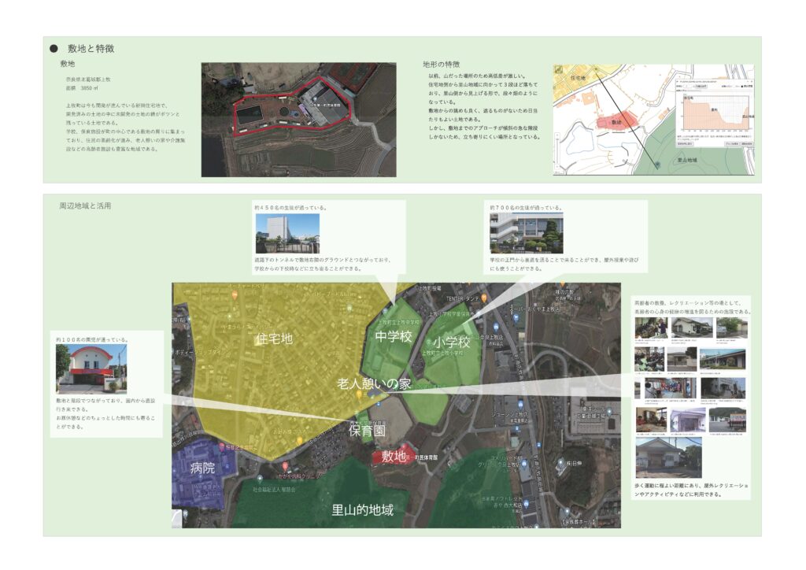Viewport: 806px width, 570px height.
Task: Click the orange map pin in 住宅地
Action: pos(234,294)
